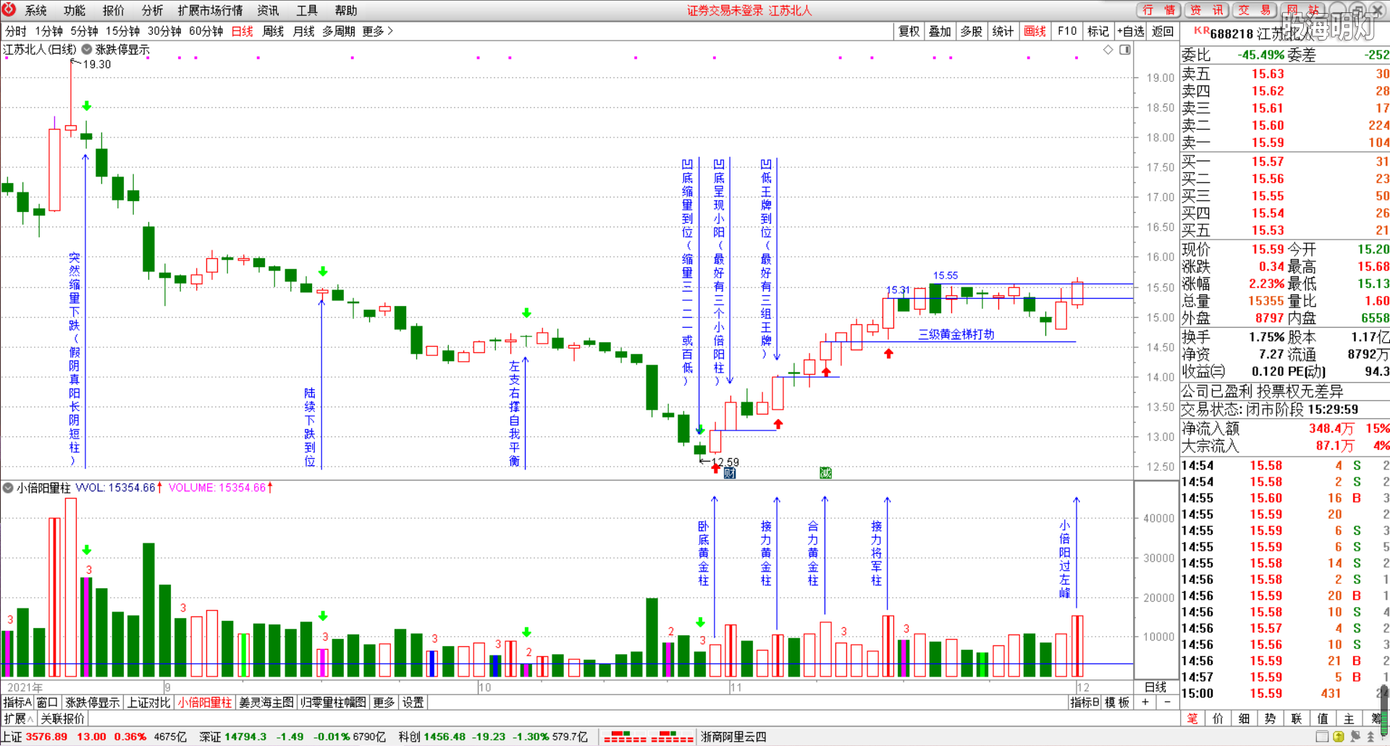1390x746 pixels.
Task: Open the 指标B tab
Action: [x=1085, y=702]
